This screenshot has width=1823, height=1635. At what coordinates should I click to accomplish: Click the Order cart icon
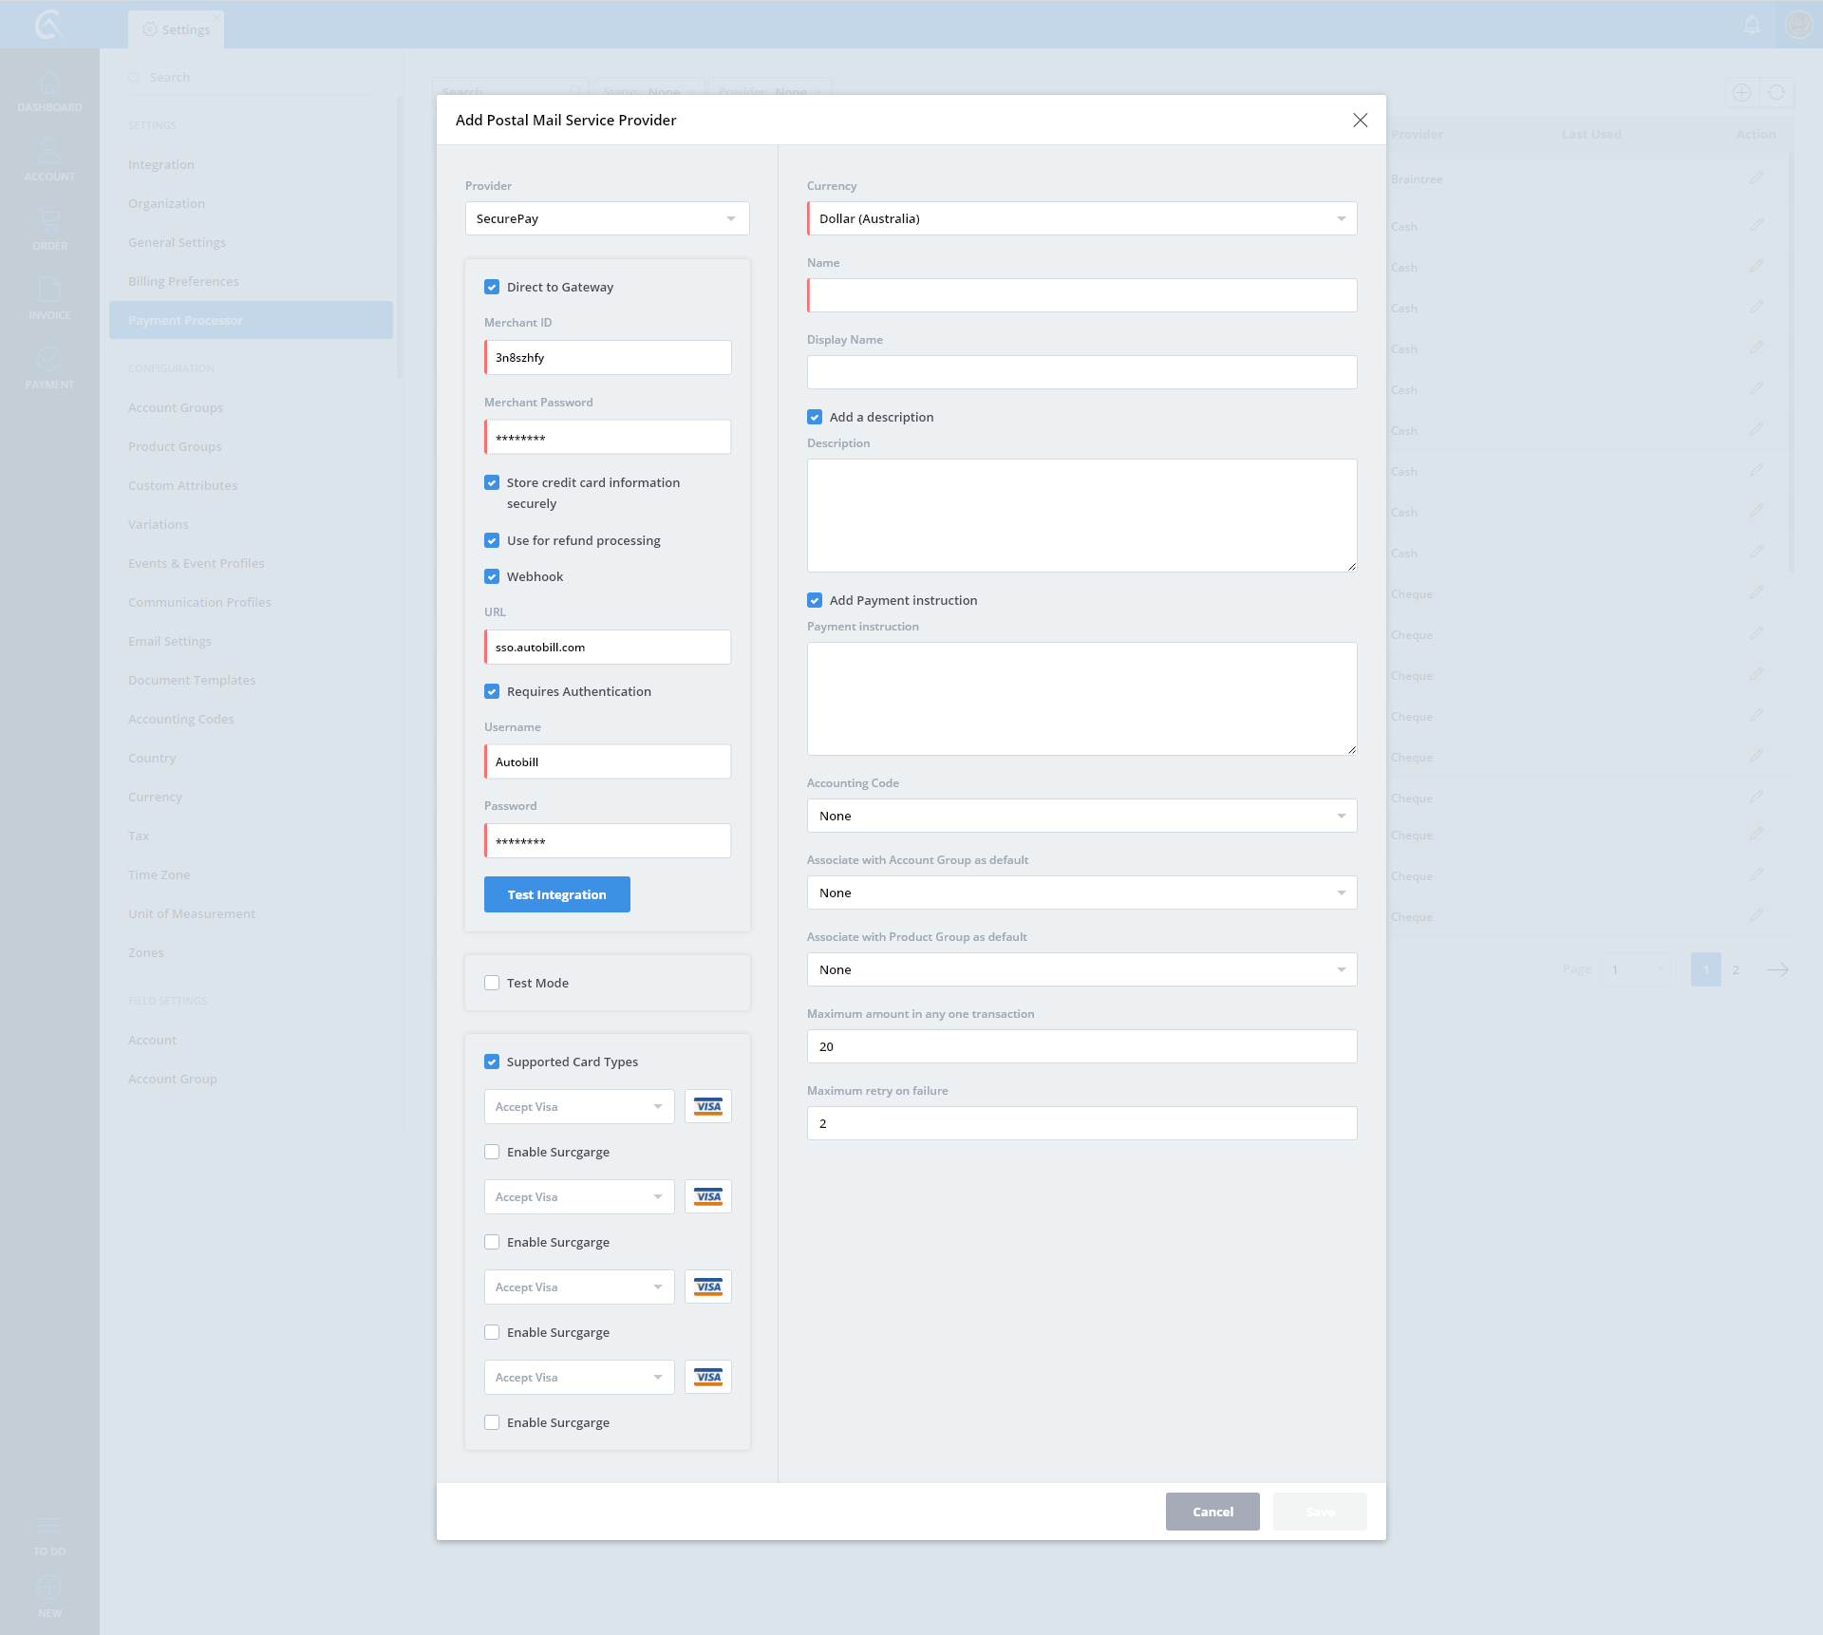point(49,222)
